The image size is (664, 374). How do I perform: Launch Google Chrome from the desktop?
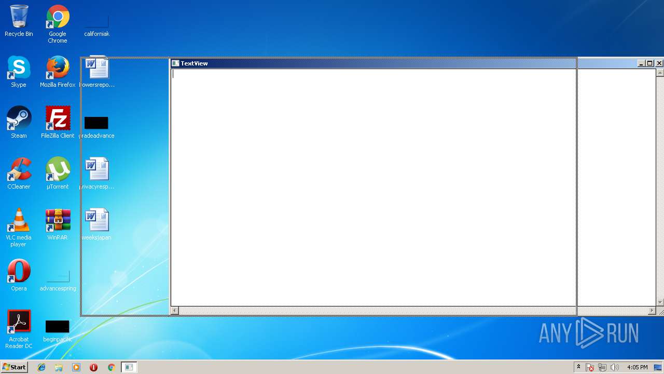58,24
